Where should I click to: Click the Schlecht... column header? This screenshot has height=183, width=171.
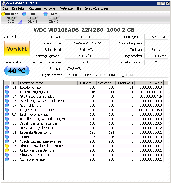click(106, 83)
